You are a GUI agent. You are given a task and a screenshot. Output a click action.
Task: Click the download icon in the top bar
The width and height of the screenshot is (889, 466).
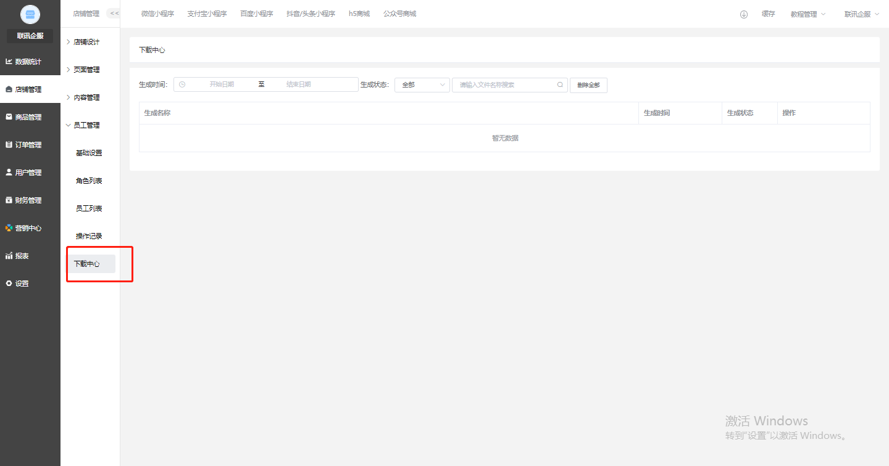(744, 14)
